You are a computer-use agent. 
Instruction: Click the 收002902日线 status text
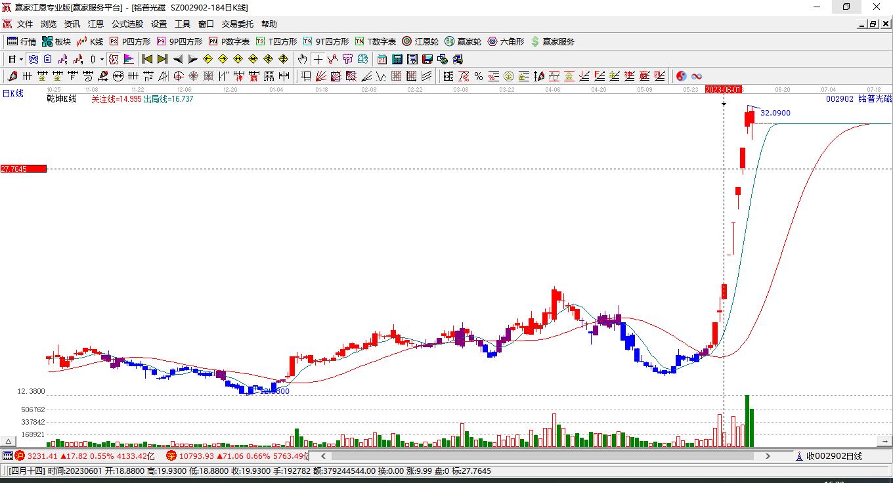coord(834,456)
